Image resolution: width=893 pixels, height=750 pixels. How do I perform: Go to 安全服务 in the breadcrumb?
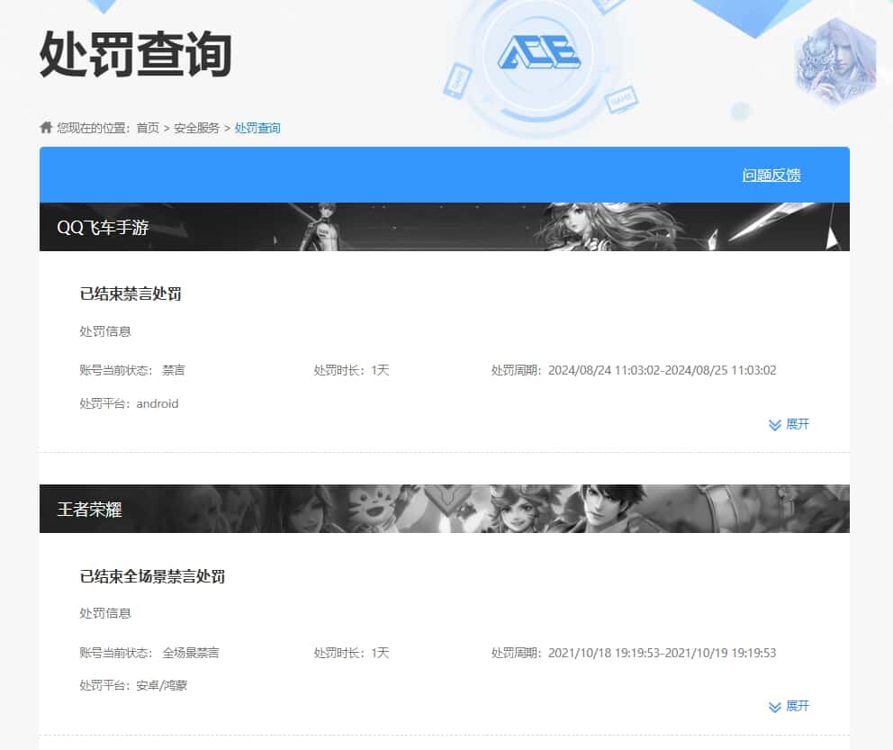point(196,128)
